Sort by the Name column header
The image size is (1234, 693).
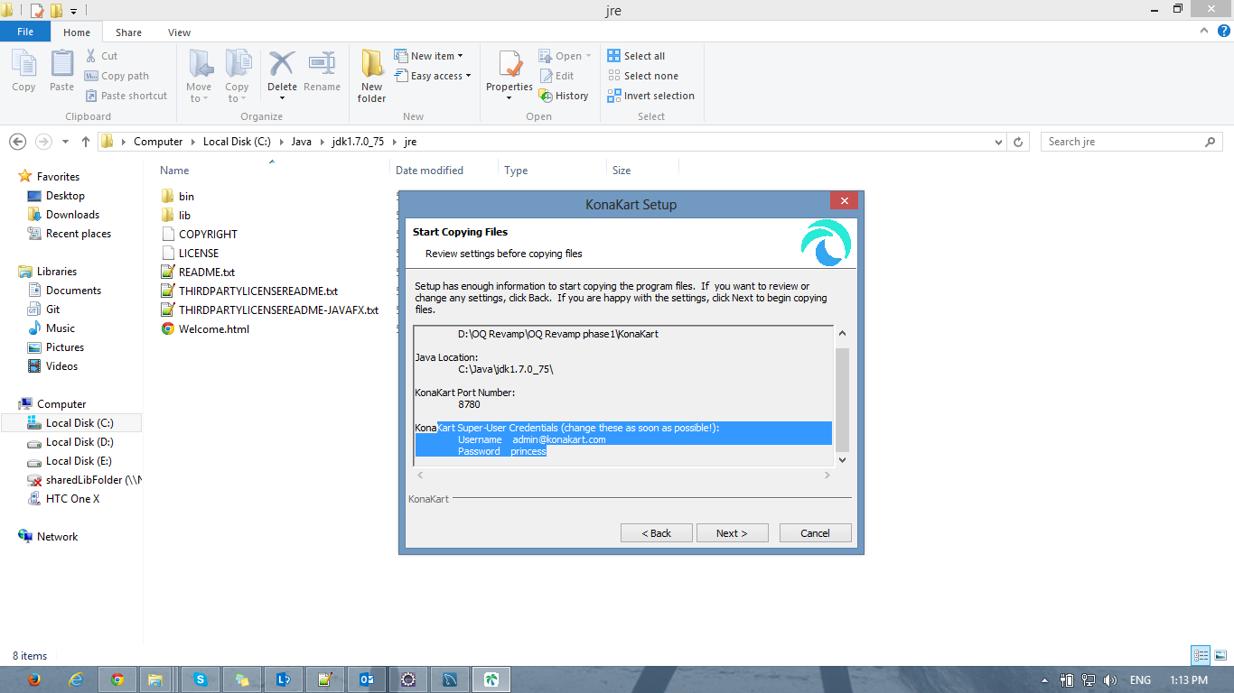click(x=174, y=171)
